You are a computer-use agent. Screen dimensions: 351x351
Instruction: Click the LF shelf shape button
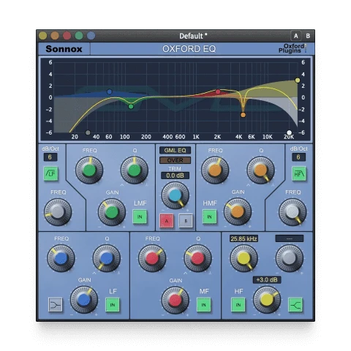56,305
